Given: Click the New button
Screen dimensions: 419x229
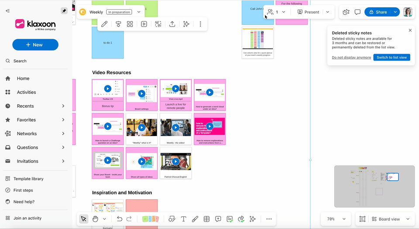Looking at the screenshot, I should coord(35,45).
